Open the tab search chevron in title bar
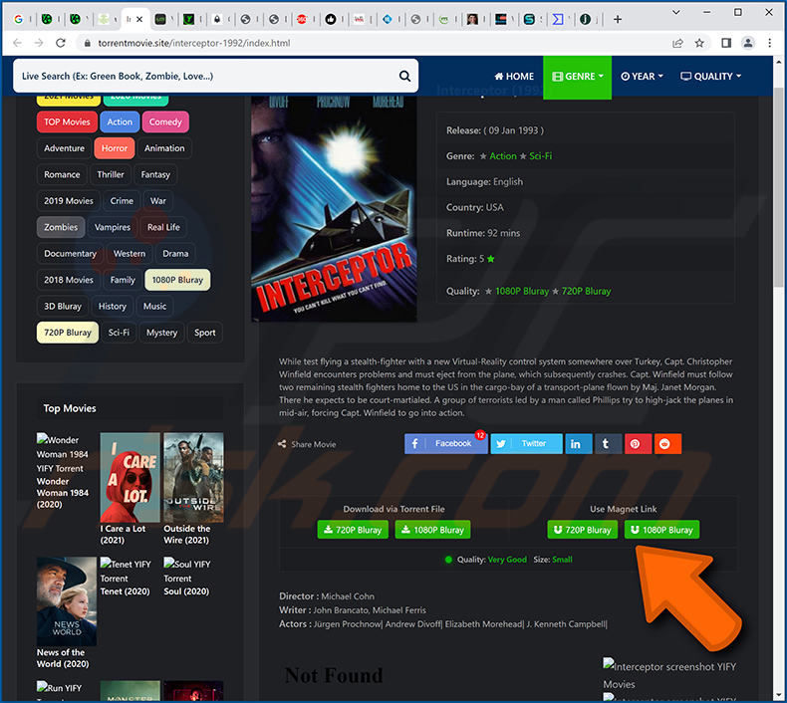787x703 pixels. (x=675, y=12)
